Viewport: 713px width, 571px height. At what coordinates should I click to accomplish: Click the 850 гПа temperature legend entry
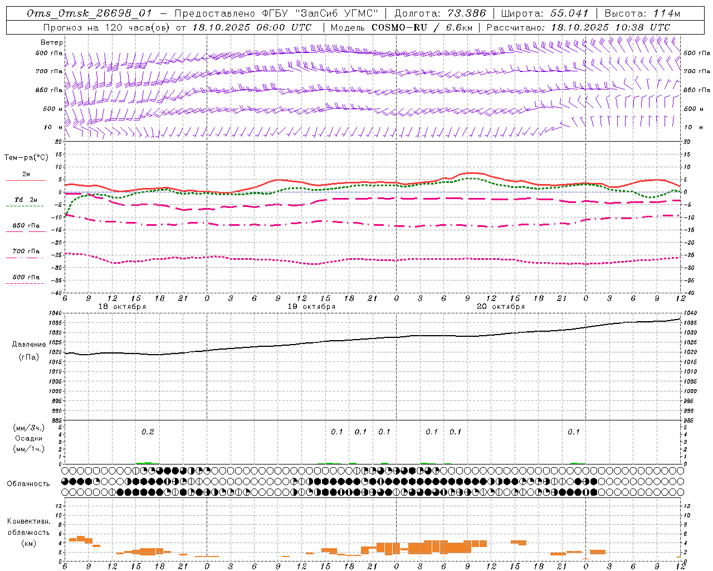[26, 225]
